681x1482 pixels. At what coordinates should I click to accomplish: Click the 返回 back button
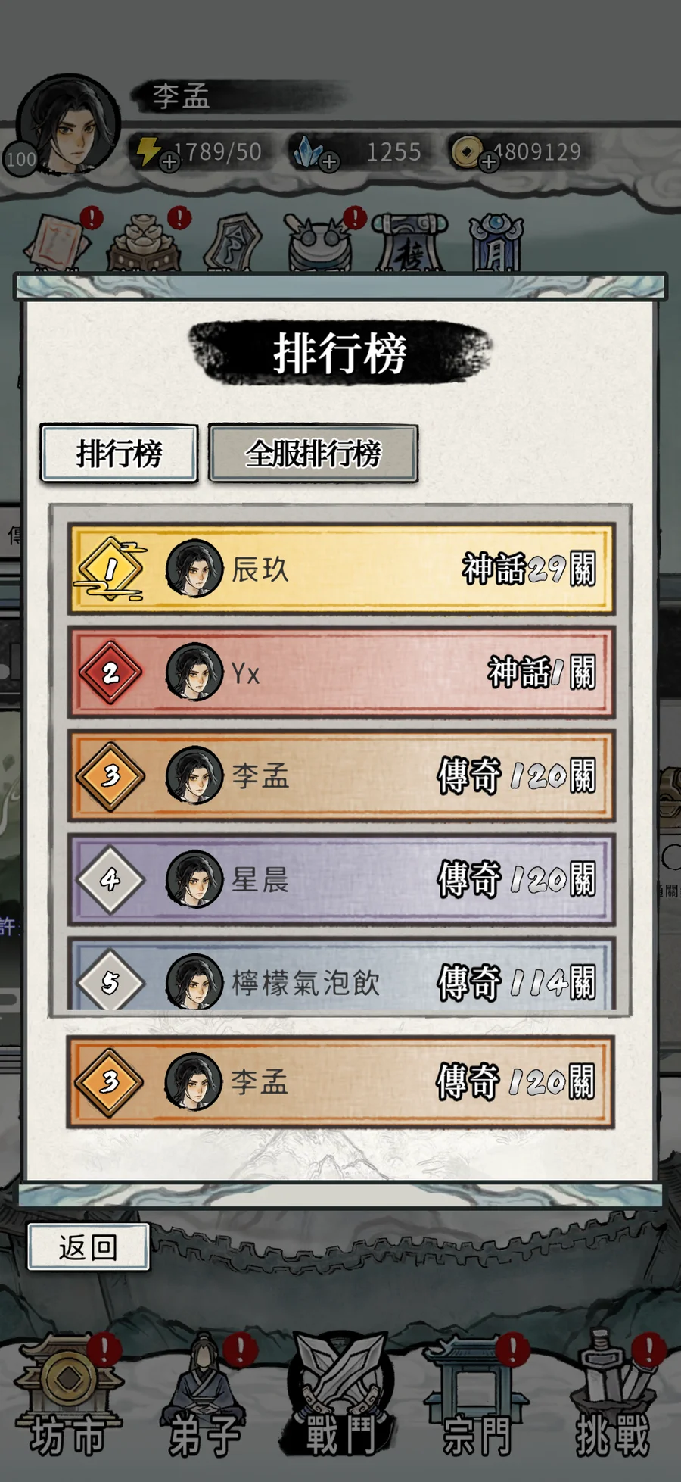point(89,1246)
